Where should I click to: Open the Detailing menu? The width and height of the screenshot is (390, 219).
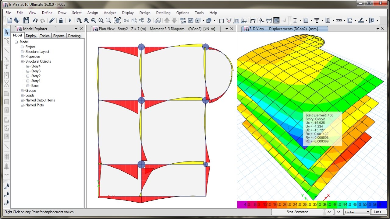click(x=163, y=13)
